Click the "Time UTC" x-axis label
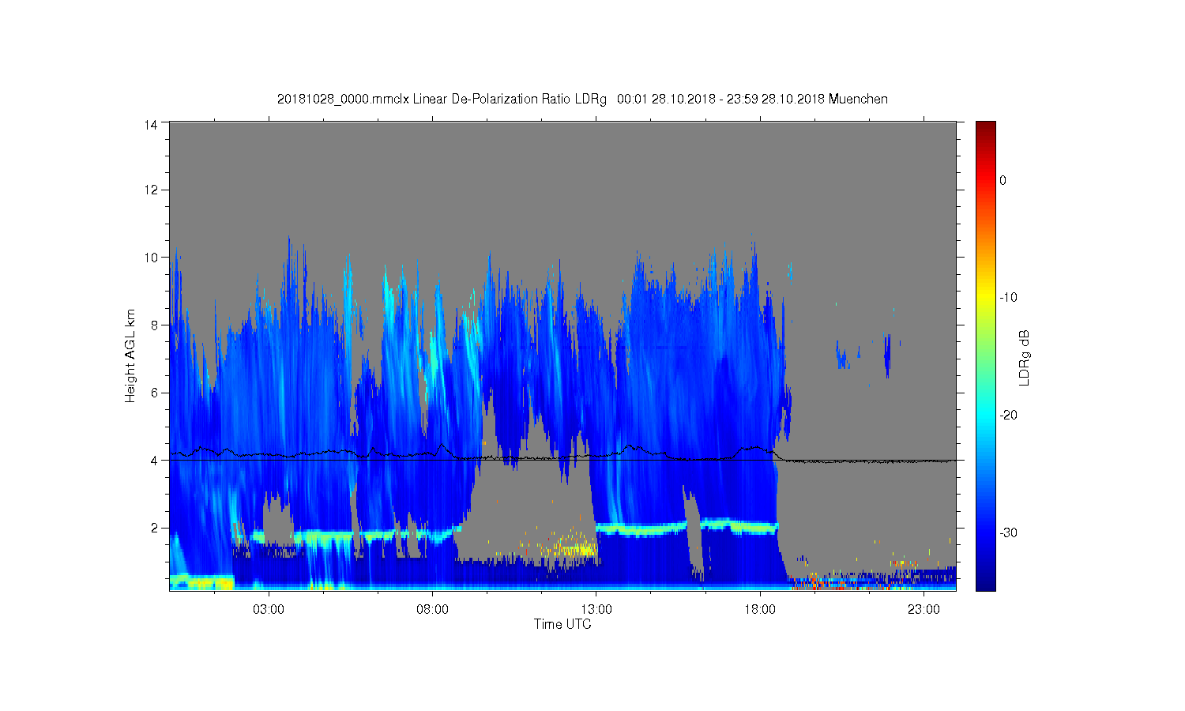Viewport: 1185px width, 711px height. 562,624
